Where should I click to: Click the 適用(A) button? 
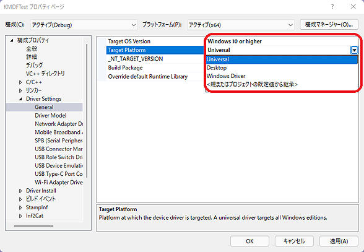339,241
